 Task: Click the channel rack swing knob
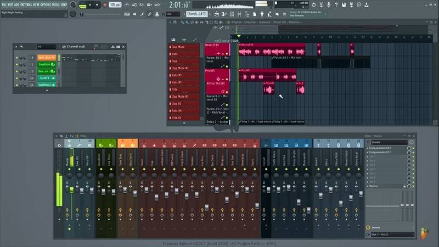pos(95,47)
